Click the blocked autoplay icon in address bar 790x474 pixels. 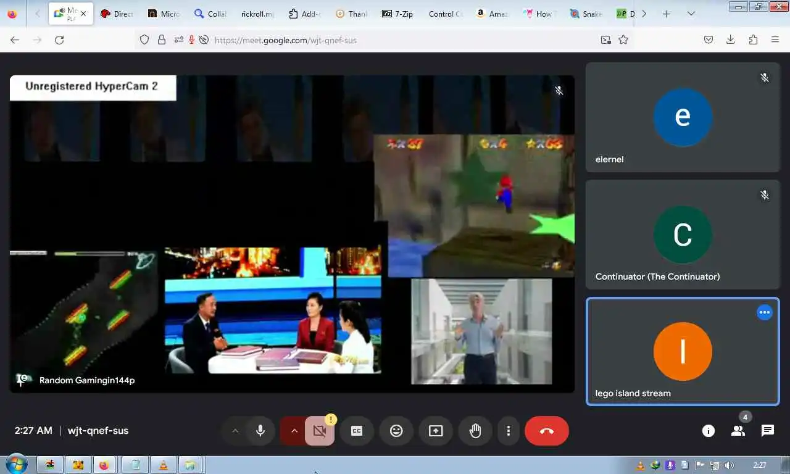[x=204, y=39]
